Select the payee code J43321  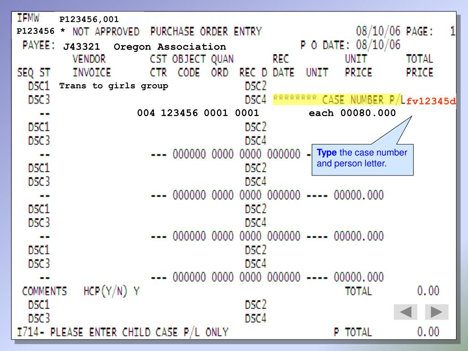pos(82,47)
